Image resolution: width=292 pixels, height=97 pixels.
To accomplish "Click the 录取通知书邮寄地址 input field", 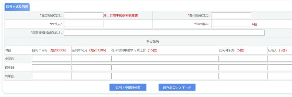I will [x=164, y=32].
